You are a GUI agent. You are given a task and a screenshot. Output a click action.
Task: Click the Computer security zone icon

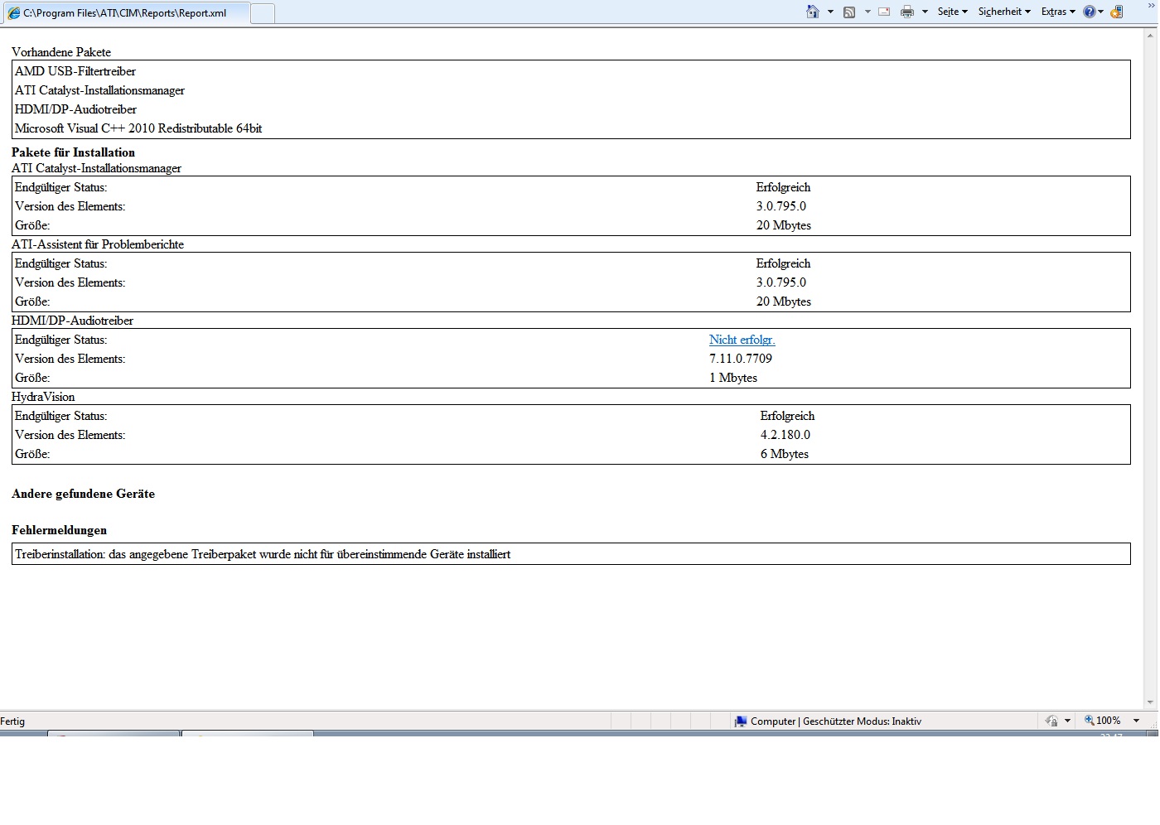click(x=741, y=721)
